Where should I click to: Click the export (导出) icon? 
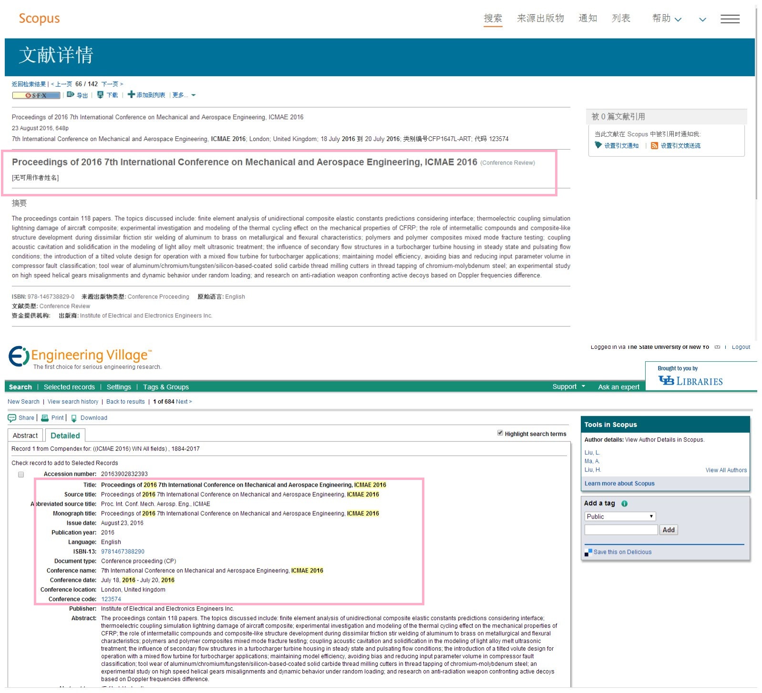pyautogui.click(x=71, y=95)
